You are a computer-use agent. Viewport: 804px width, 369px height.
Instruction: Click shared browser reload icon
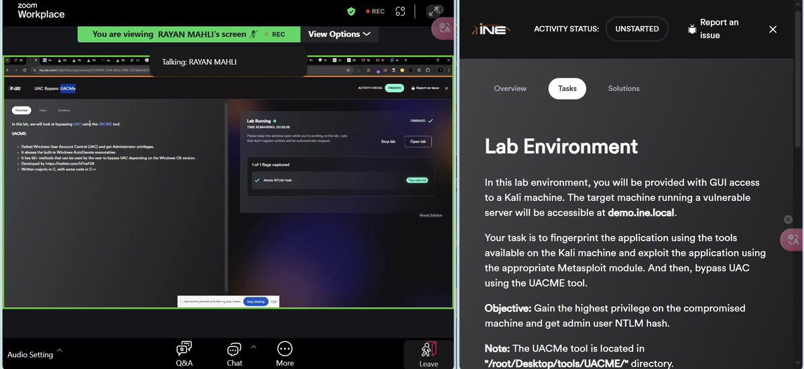[x=24, y=69]
